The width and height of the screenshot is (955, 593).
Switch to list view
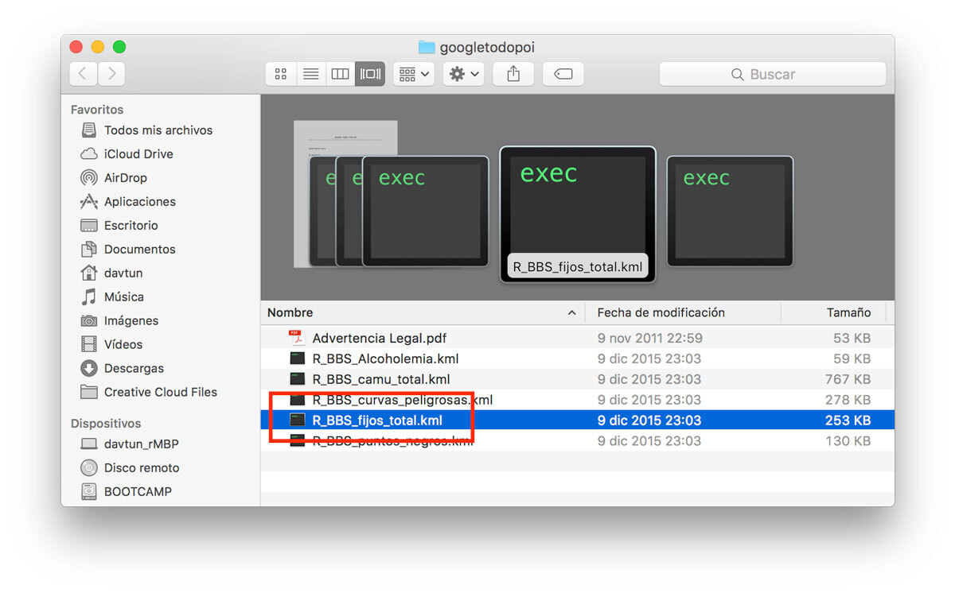coord(310,74)
